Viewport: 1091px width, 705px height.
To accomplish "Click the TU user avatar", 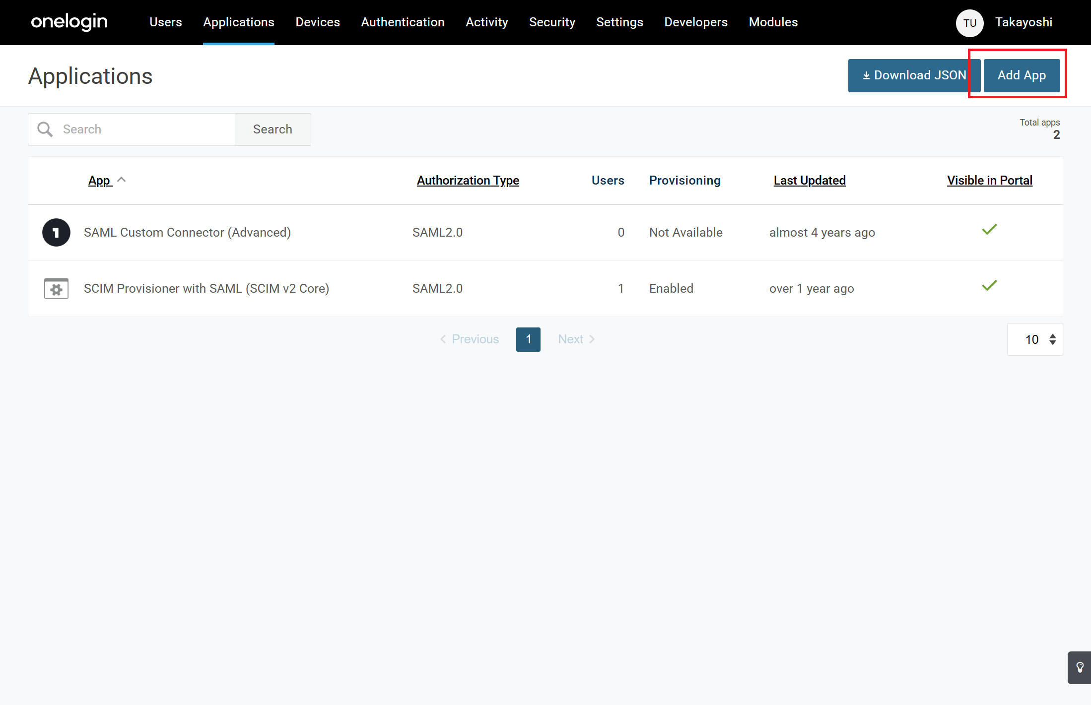I will [969, 23].
